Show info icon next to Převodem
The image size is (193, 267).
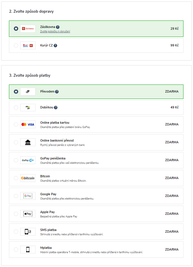pos(57,92)
